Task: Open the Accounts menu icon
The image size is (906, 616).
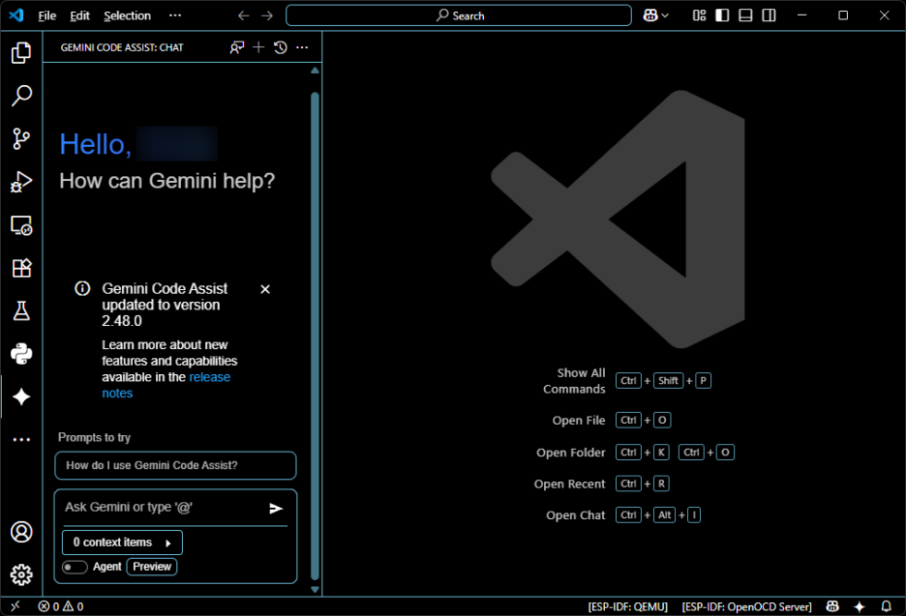Action: coord(21,532)
